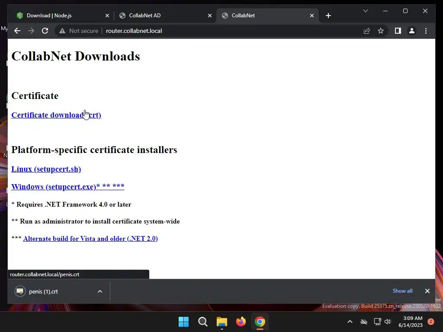The image size is (443, 332).
Task: Click the cloud sync tray icon
Action: pos(364,322)
